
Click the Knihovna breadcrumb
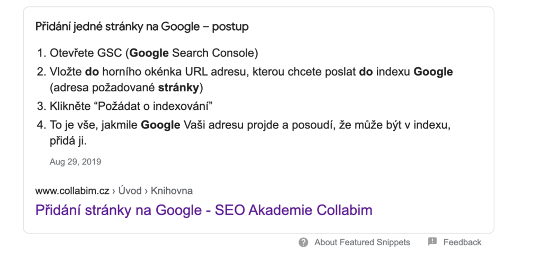tap(171, 191)
